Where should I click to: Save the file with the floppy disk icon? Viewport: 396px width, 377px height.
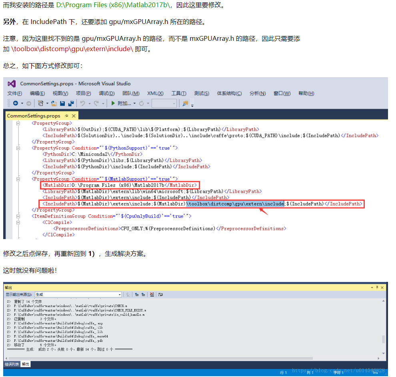(x=62, y=104)
